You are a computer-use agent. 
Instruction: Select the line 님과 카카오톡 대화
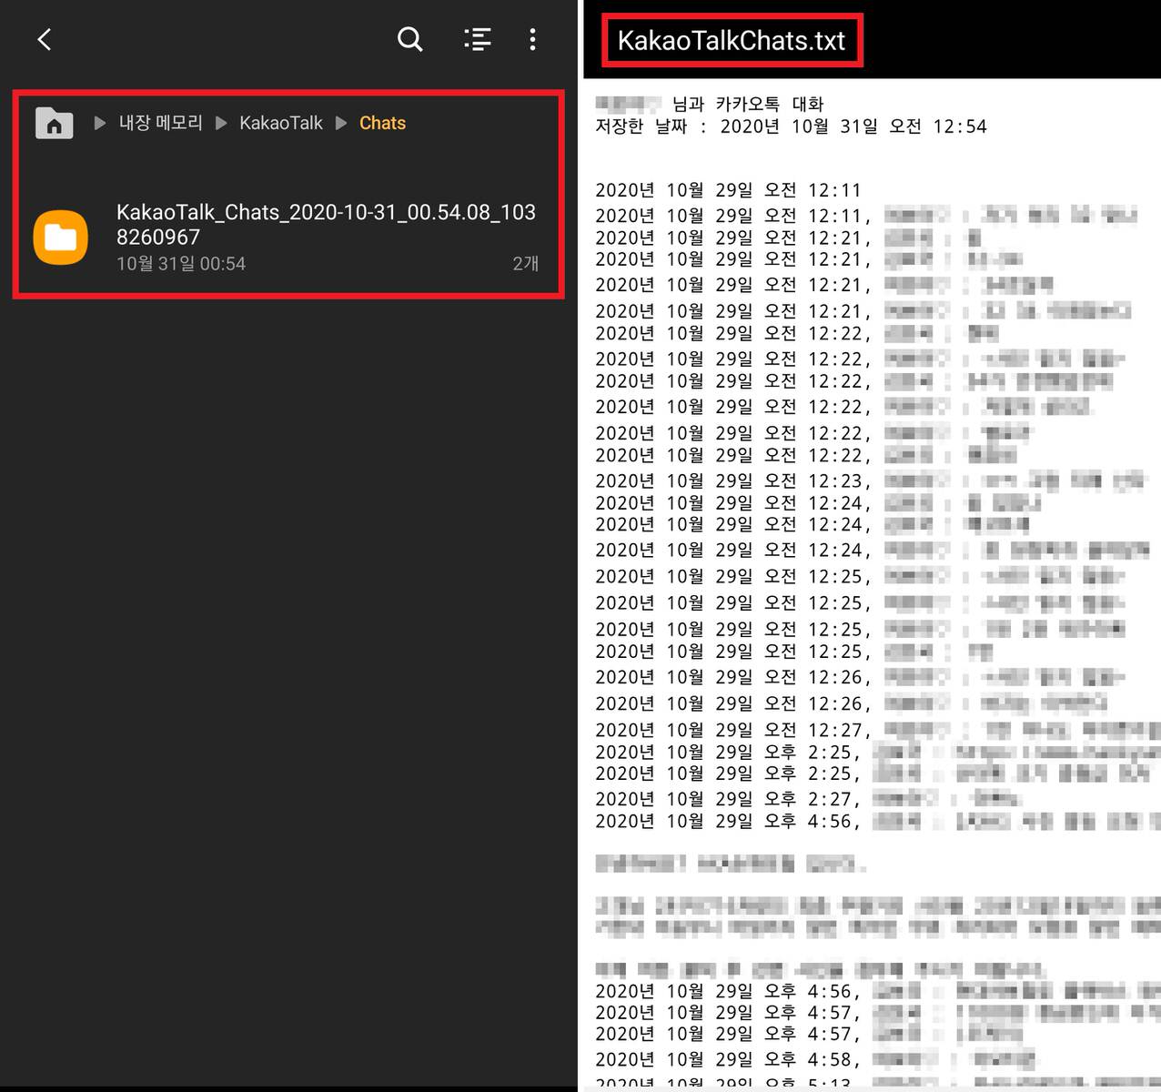pos(748,105)
